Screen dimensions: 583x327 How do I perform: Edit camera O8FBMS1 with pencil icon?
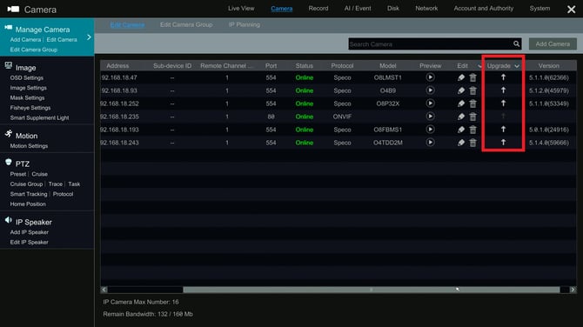click(461, 130)
